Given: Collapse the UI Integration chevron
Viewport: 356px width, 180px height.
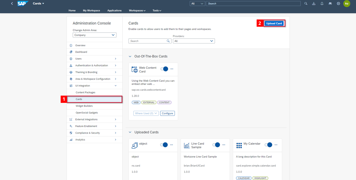Looking at the screenshot, I should point(116,86).
